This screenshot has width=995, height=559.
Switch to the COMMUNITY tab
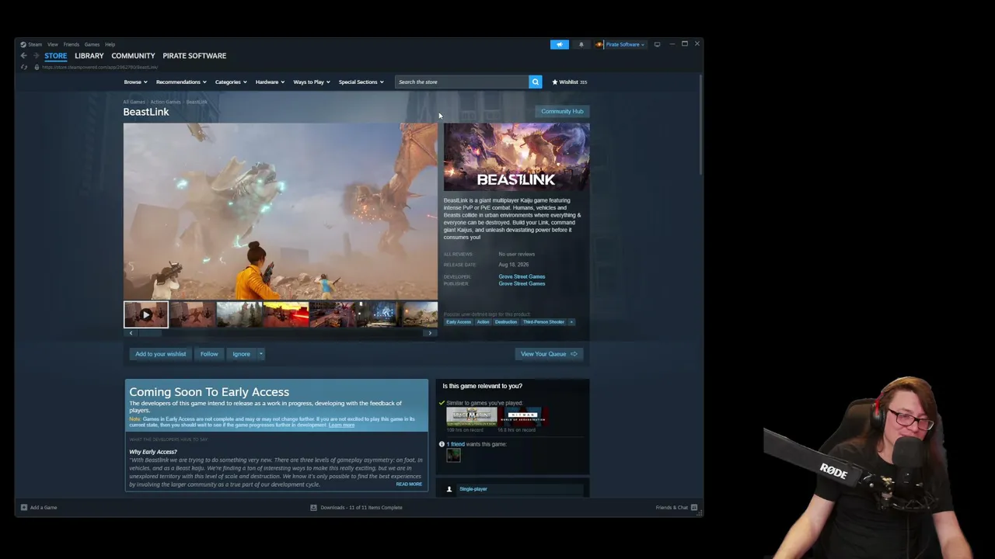click(133, 56)
